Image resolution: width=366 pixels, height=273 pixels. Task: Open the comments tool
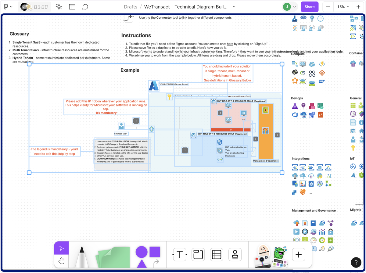click(85, 7)
